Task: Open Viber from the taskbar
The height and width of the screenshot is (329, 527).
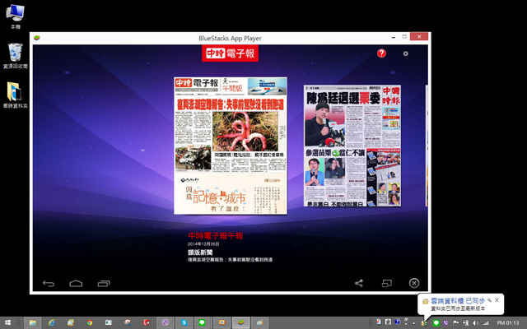Action: point(165,323)
